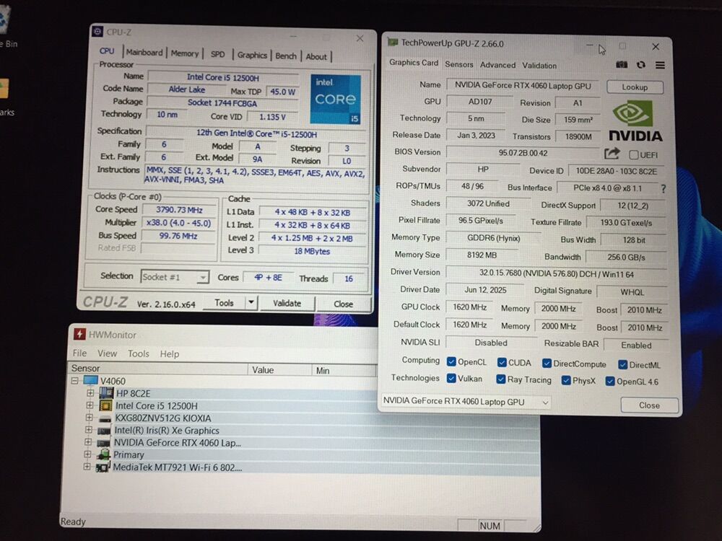
Task: Toggle the OpenCL checkbox
Action: point(451,362)
